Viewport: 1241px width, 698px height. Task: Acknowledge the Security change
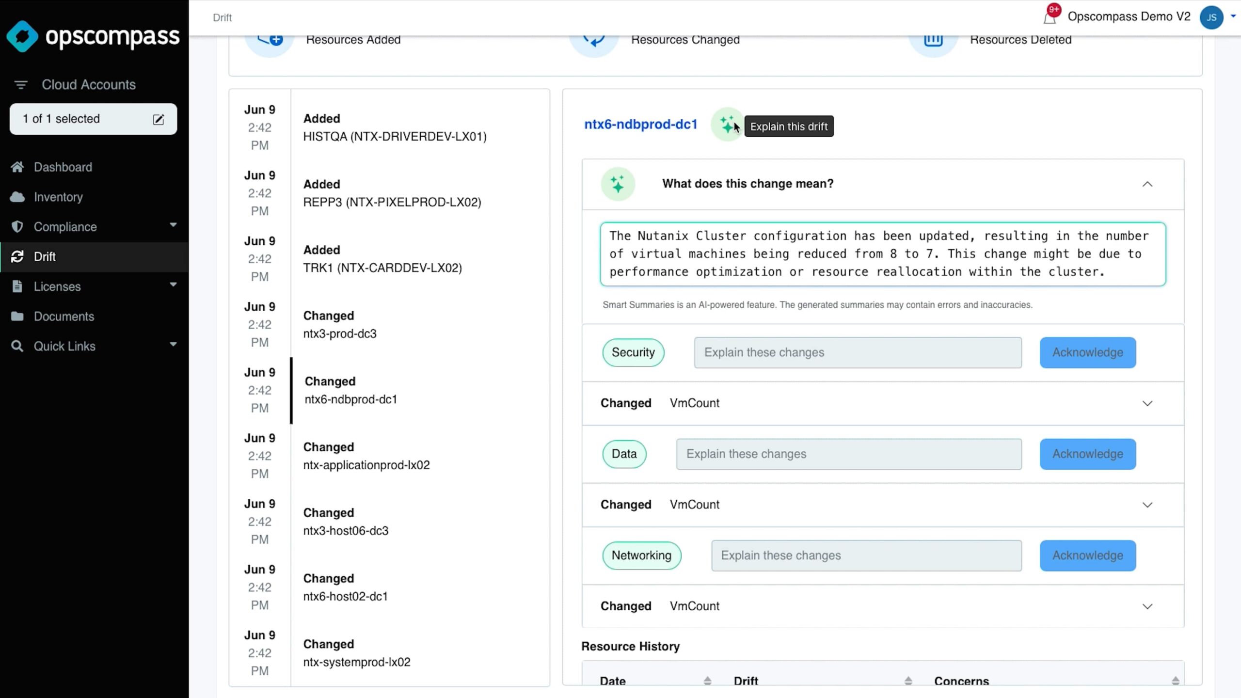pos(1088,353)
